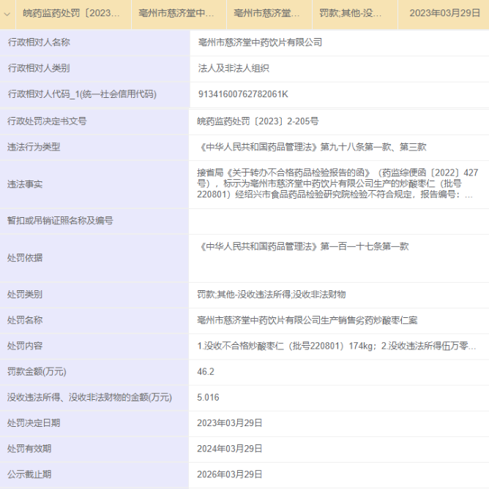Select value 生产销售劣药炒酸枣仁案 case name
The image size is (489, 489).
(x=307, y=320)
